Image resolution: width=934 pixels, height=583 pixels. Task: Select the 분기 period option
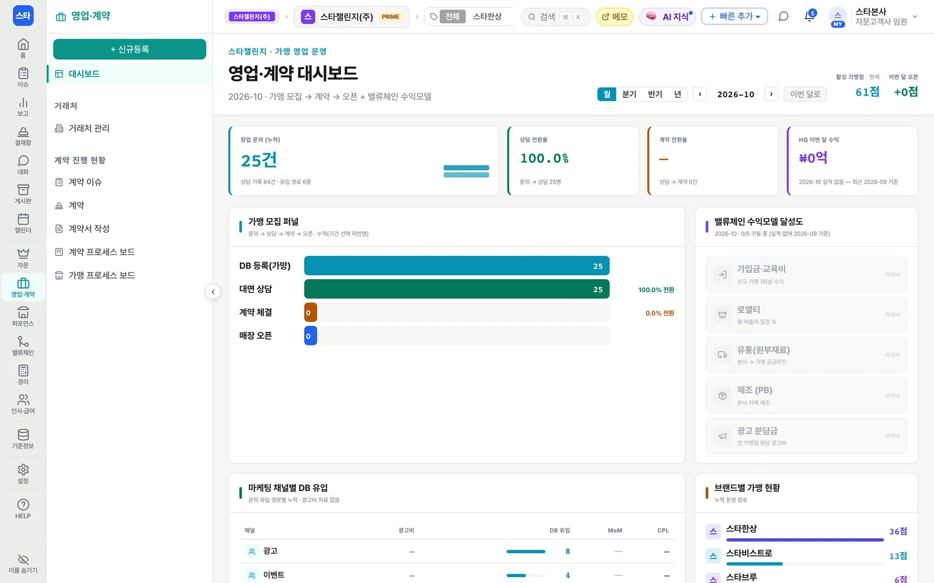click(629, 94)
